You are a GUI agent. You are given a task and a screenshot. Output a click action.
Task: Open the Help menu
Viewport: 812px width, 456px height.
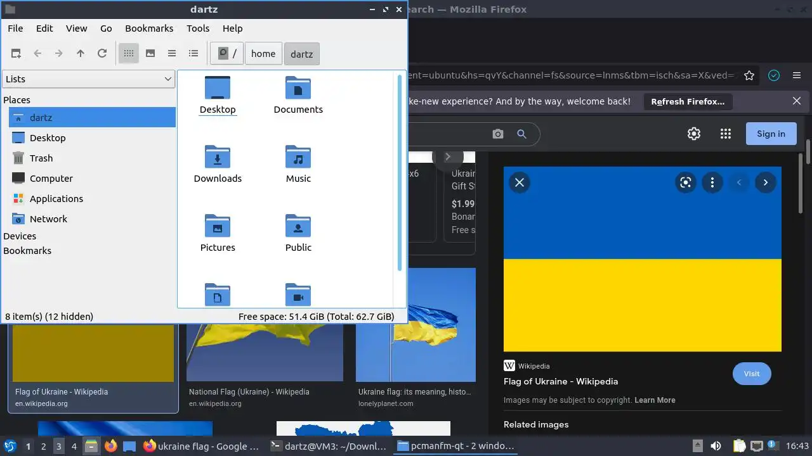coord(233,28)
